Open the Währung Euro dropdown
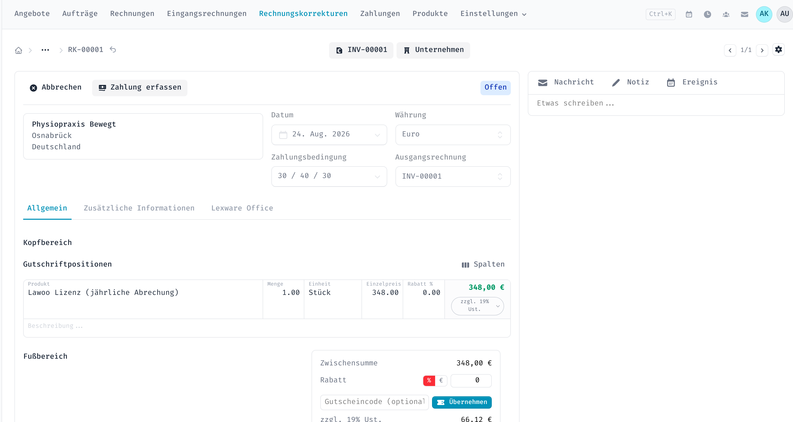 click(453, 134)
